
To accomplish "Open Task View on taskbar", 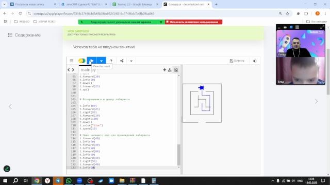I will 26,180.
